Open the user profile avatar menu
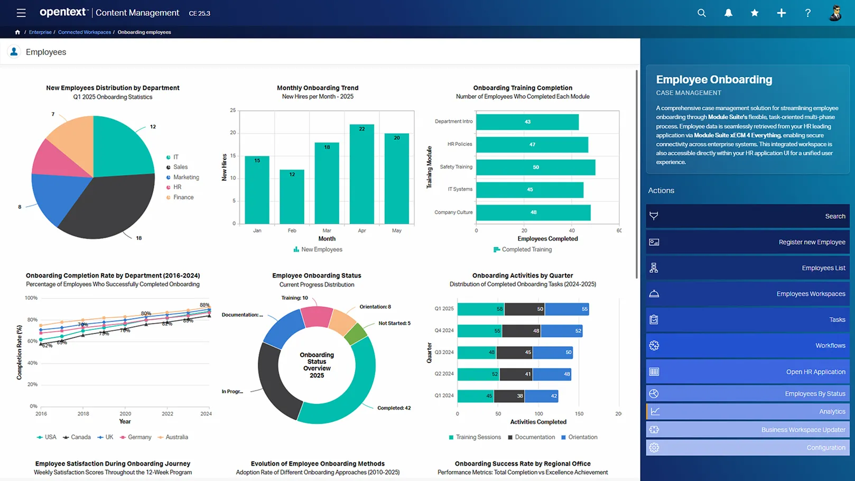Viewport: 855px width, 481px height. [835, 13]
